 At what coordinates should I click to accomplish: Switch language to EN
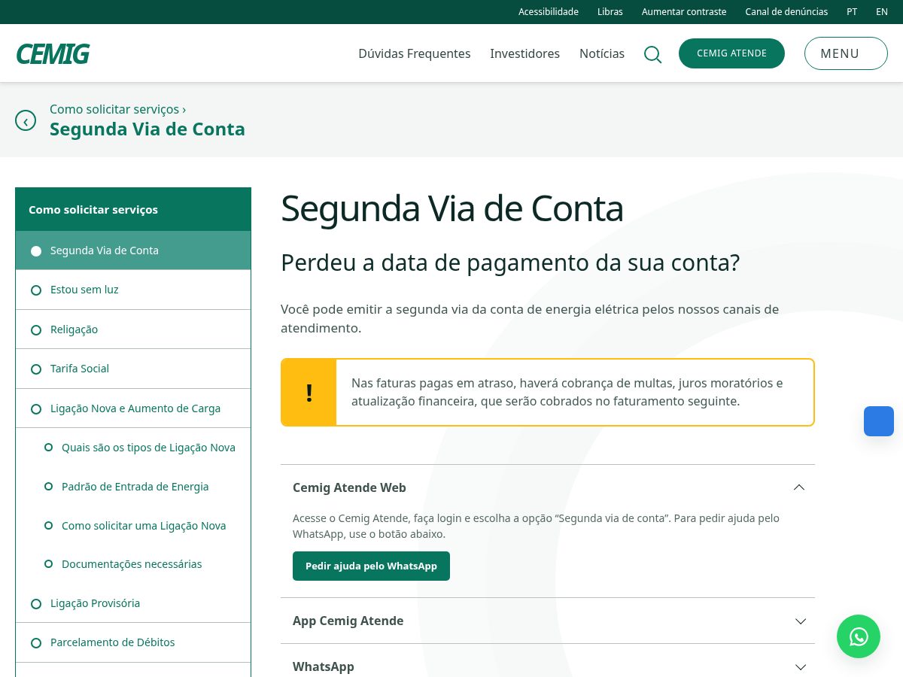[882, 11]
